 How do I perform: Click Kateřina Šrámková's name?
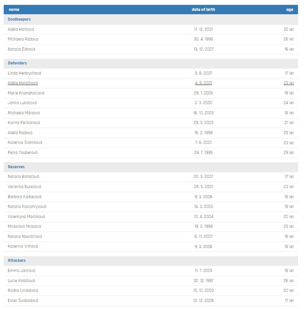(25, 143)
